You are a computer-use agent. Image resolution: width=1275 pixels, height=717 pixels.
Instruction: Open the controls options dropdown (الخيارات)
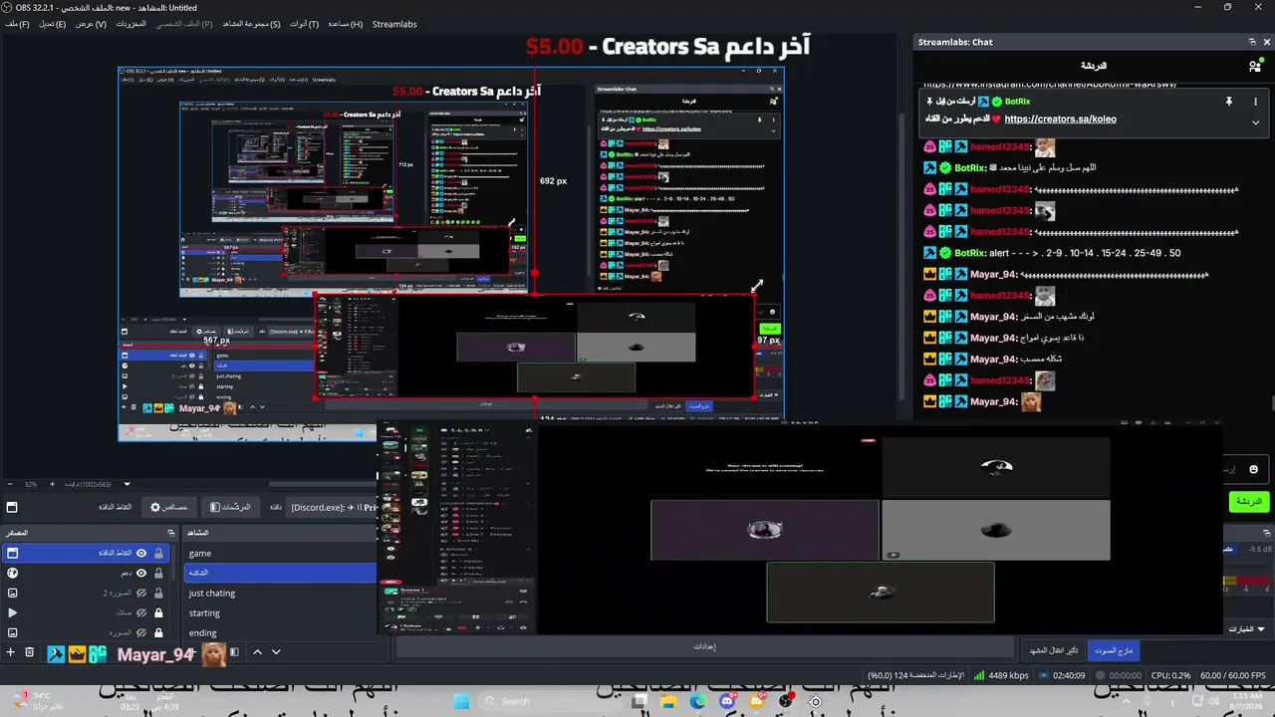[1246, 629]
